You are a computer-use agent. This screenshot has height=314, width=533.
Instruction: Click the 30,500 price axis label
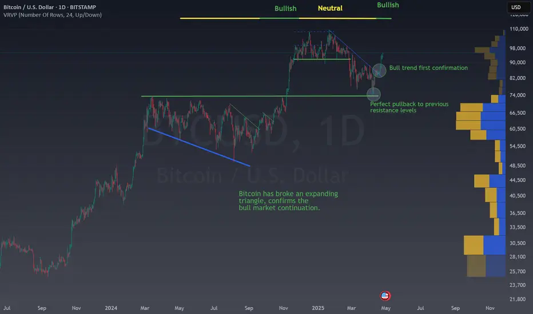tap(517, 243)
